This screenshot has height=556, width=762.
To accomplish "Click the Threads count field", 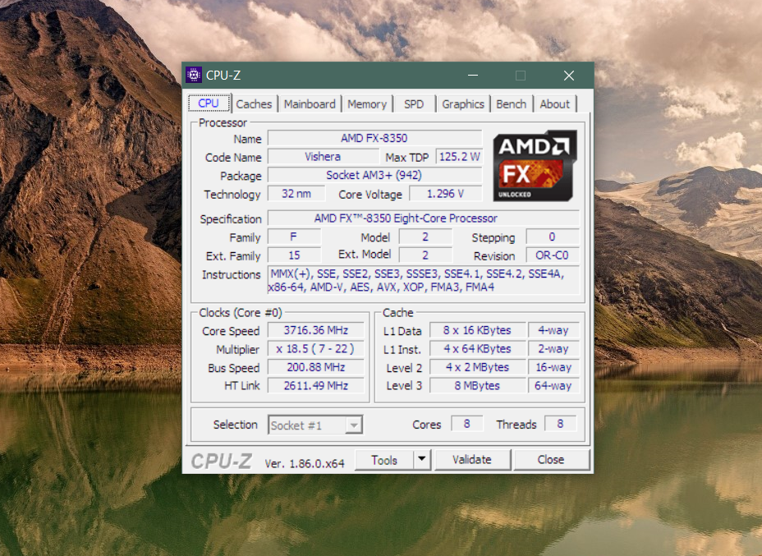I will (x=560, y=424).
